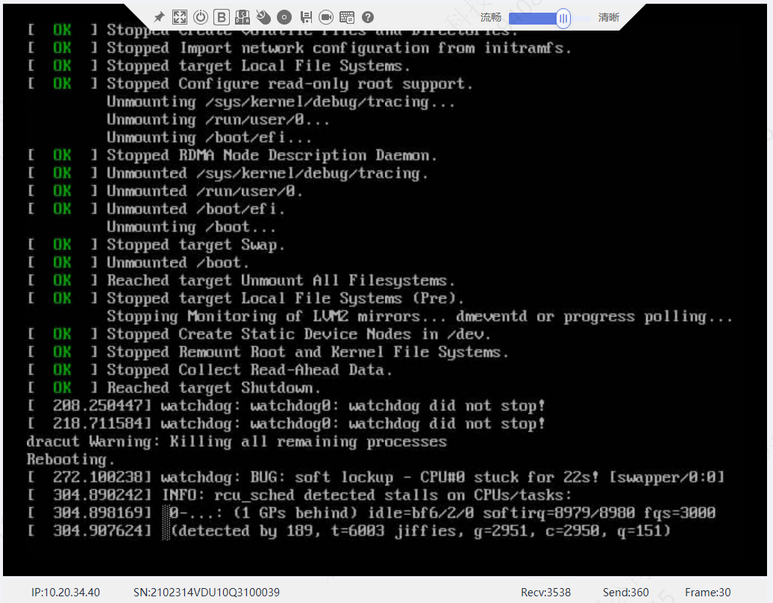This screenshot has height=603, width=773.
Task: Adjust the image quality slider handle
Action: [x=563, y=19]
